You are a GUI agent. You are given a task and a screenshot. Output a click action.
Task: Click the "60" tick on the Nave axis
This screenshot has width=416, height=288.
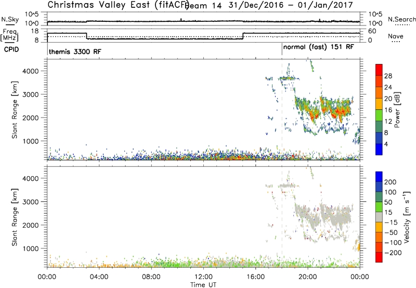click(x=372, y=31)
